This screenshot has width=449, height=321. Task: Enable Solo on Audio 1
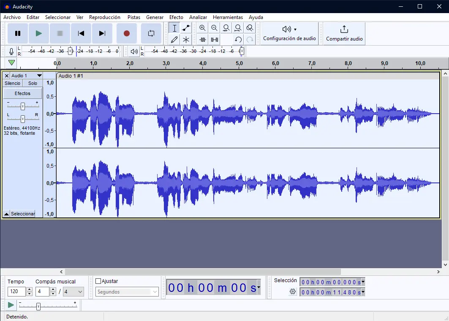pos(33,83)
